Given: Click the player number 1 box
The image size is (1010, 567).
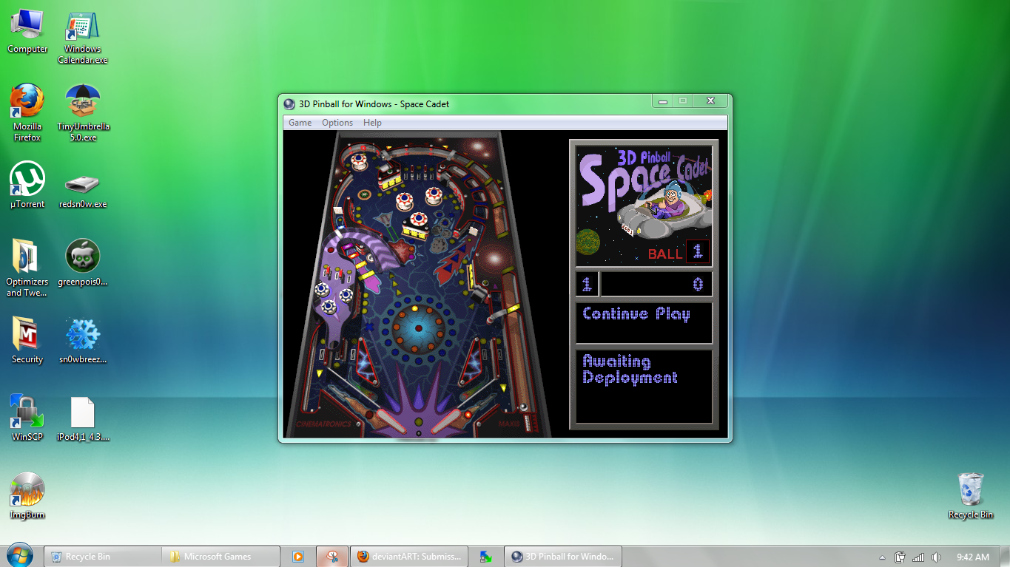Looking at the screenshot, I should (587, 284).
